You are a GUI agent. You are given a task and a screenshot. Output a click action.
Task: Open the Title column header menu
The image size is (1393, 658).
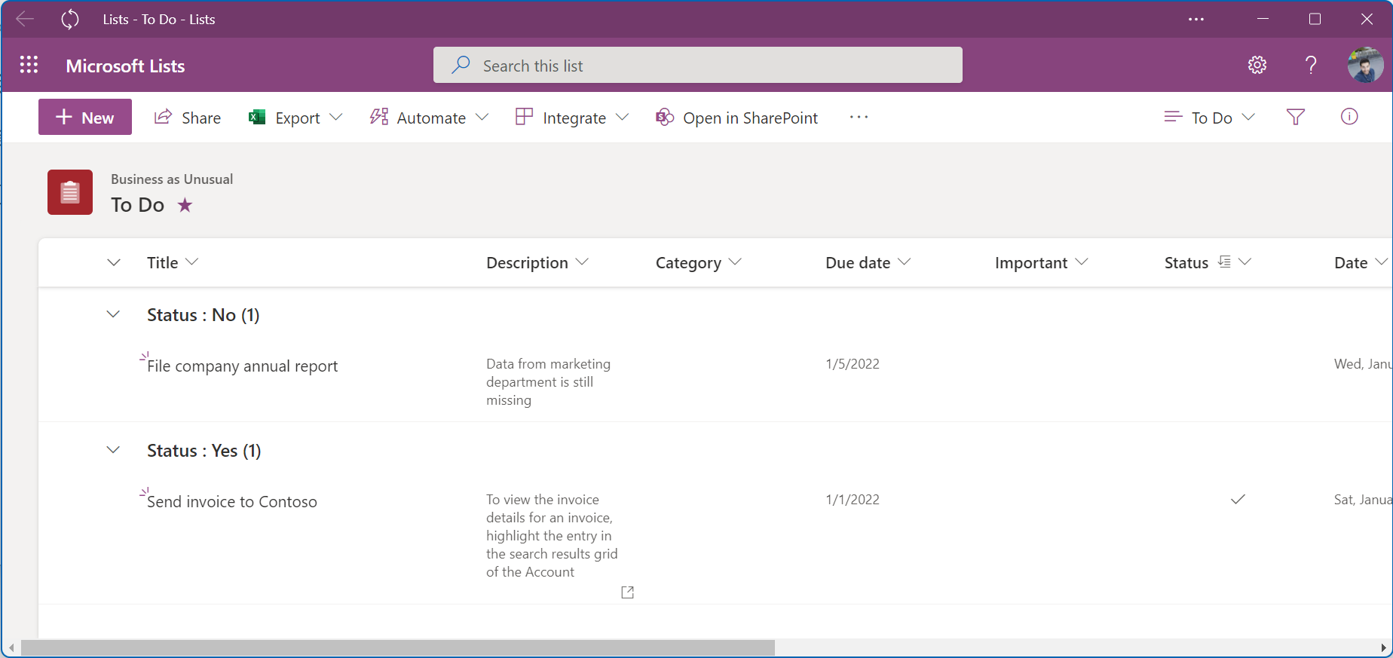173,262
